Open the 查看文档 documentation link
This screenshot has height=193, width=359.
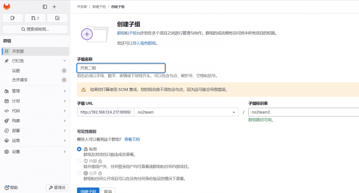132,139
